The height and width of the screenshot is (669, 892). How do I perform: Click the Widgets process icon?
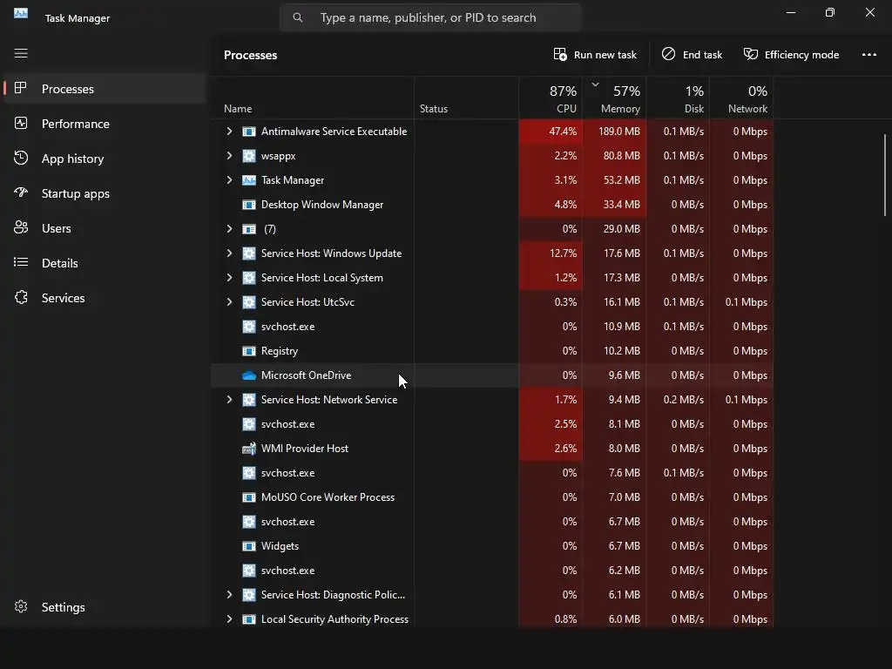tap(248, 546)
